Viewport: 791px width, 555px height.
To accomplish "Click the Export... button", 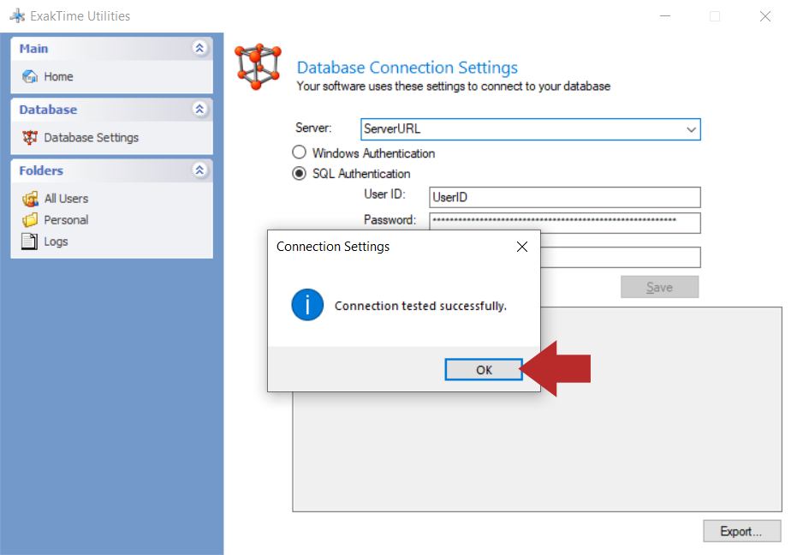I will [741, 531].
